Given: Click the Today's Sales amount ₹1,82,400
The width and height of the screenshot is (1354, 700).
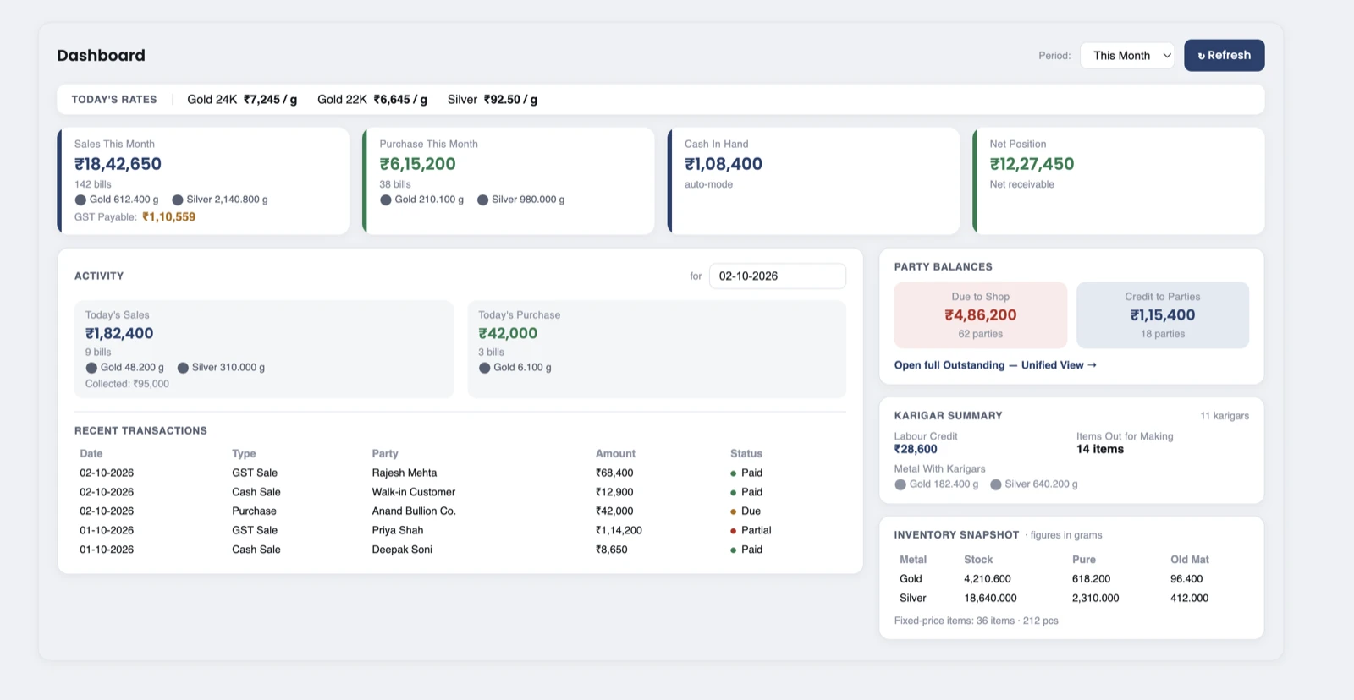Looking at the screenshot, I should click(119, 333).
